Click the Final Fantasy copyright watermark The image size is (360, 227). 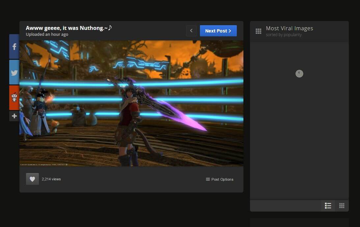pos(43,164)
